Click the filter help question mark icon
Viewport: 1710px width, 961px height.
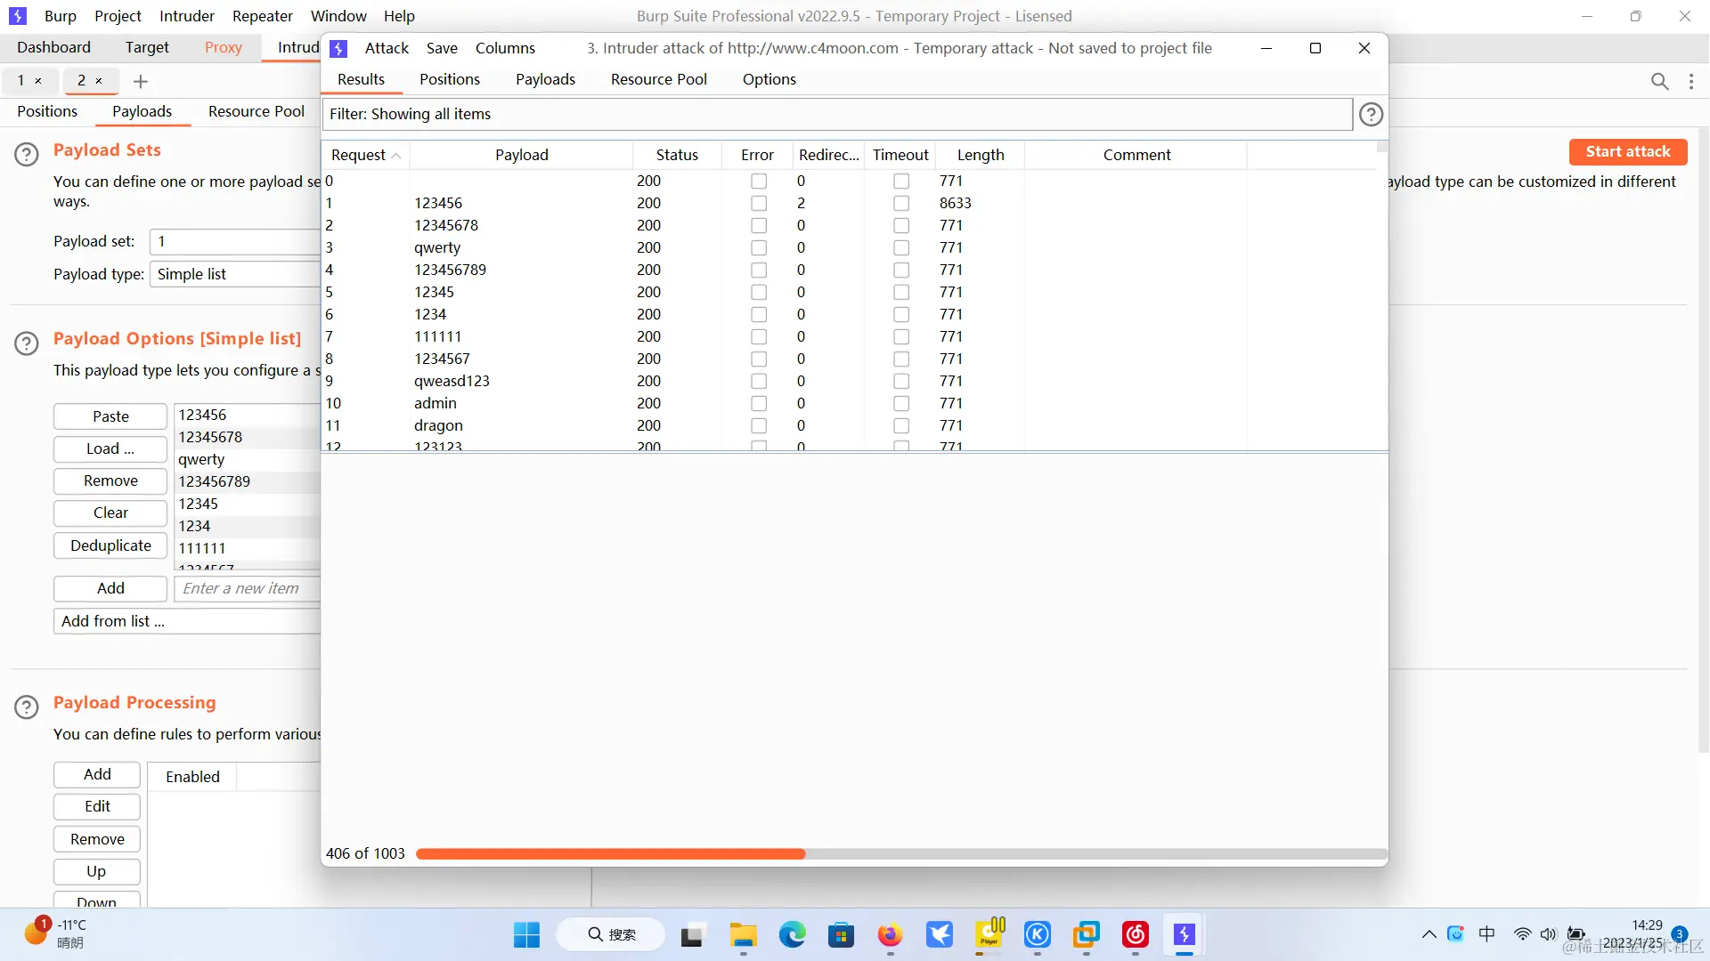1371,114
